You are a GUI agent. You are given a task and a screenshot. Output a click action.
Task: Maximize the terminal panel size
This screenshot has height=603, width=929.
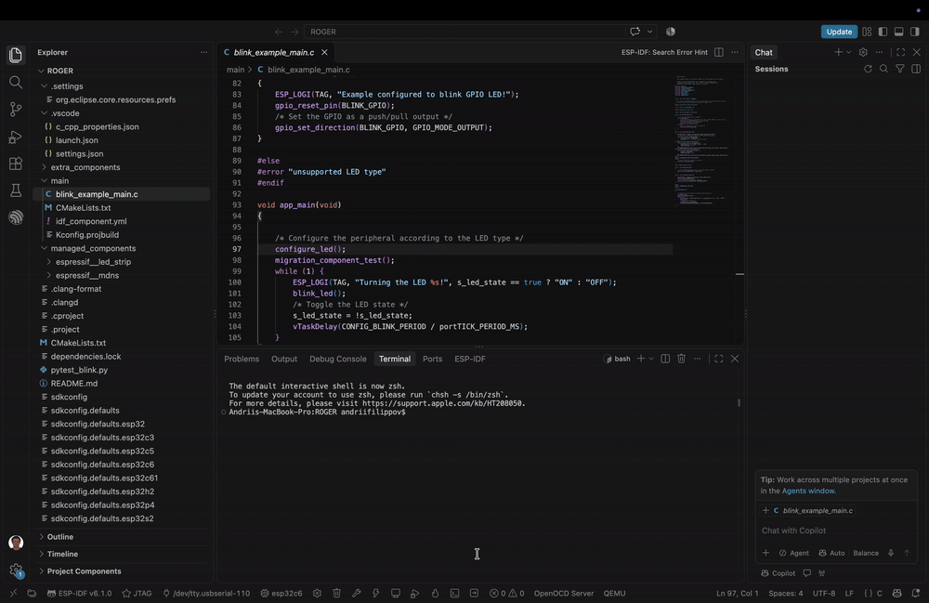coord(719,359)
